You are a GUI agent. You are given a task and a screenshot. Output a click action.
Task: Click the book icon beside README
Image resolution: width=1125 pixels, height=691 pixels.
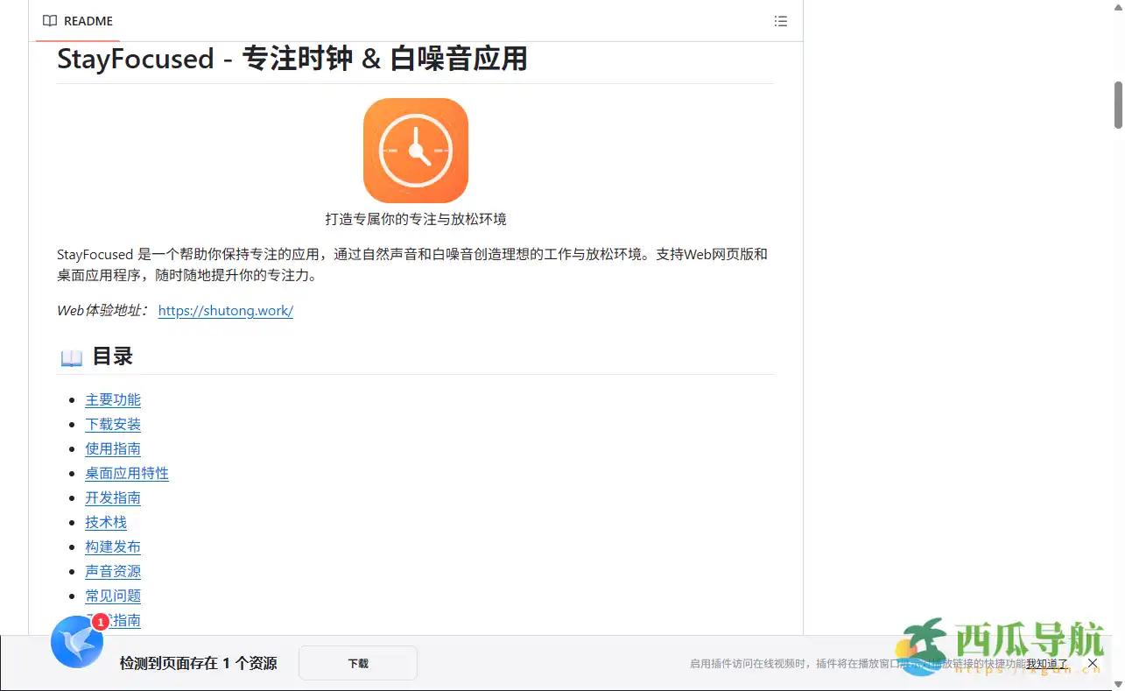(50, 21)
